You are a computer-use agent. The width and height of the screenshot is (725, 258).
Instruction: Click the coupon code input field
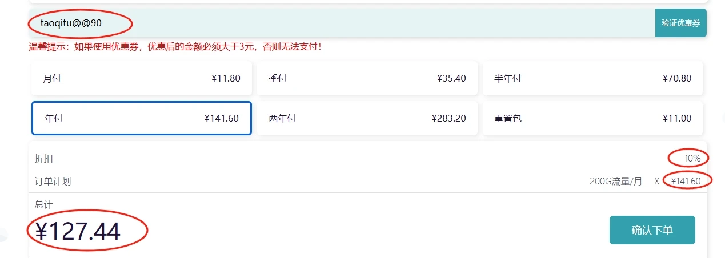(x=343, y=23)
